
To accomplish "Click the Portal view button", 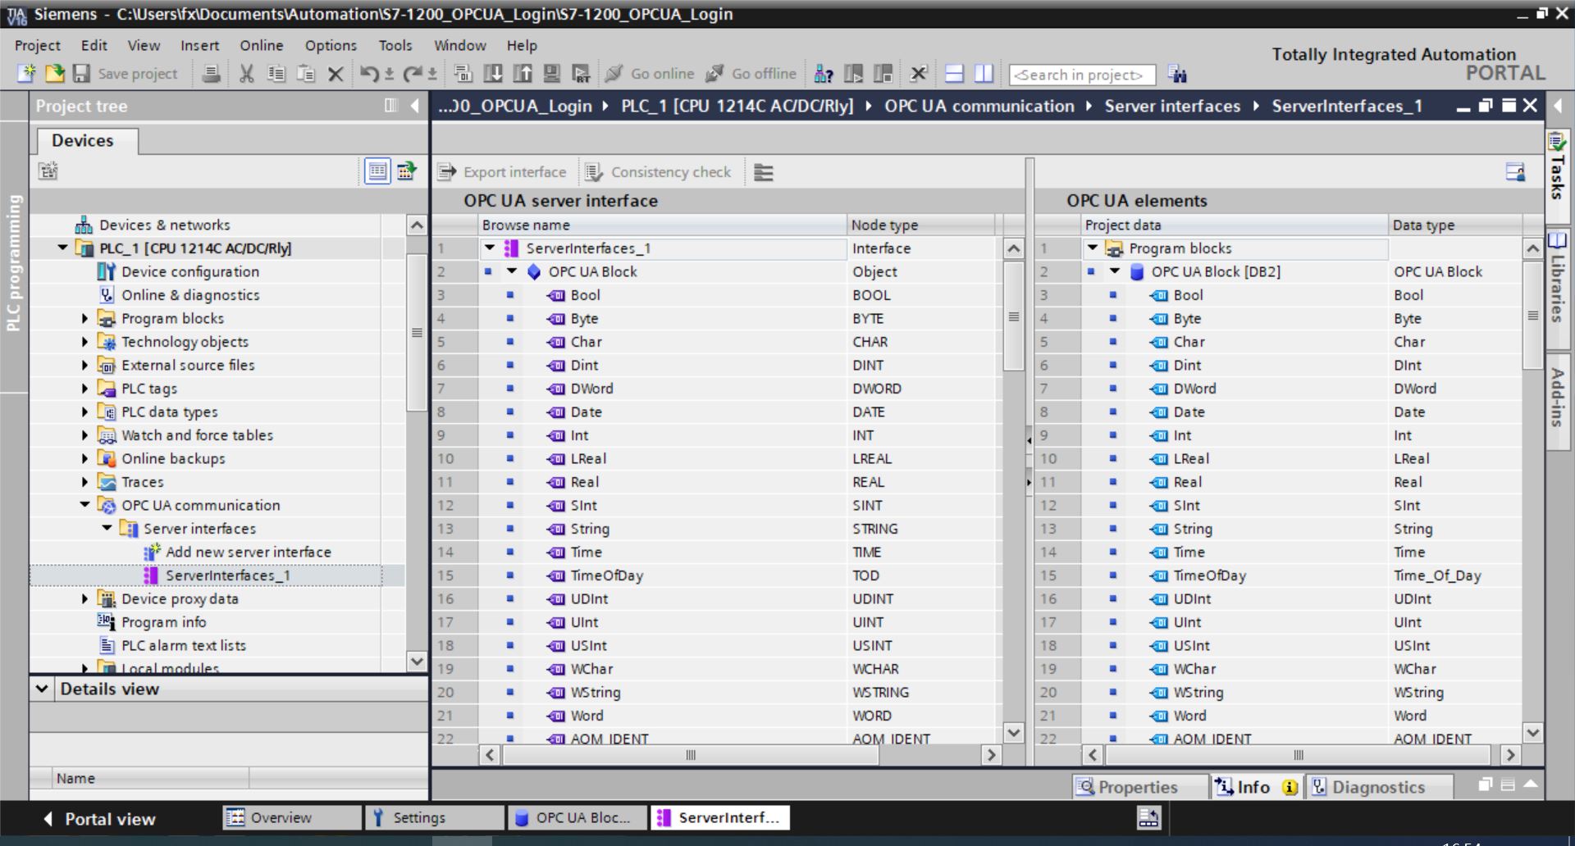I will tap(99, 818).
